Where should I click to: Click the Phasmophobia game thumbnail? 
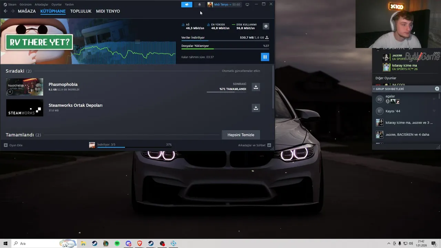24,87
